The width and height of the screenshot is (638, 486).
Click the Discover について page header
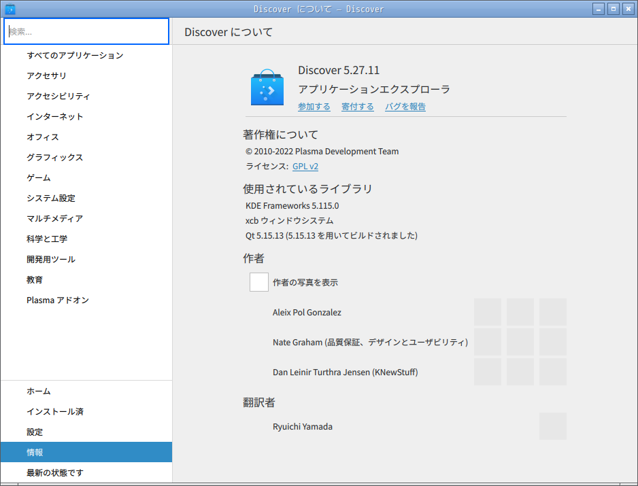pyautogui.click(x=229, y=32)
